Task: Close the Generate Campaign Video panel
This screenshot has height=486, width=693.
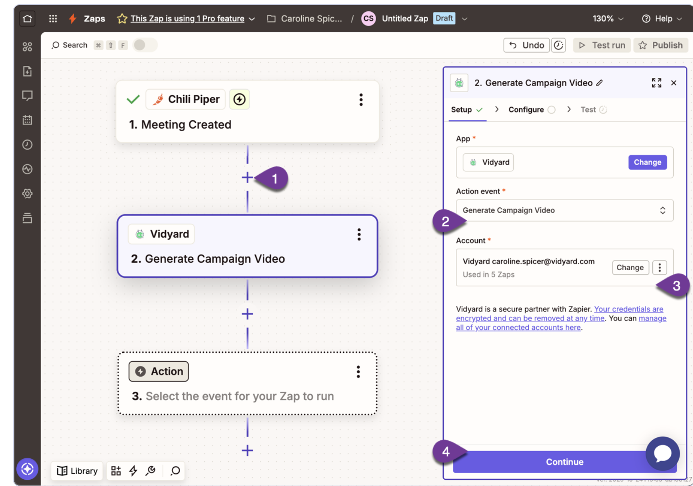Action: pyautogui.click(x=674, y=83)
